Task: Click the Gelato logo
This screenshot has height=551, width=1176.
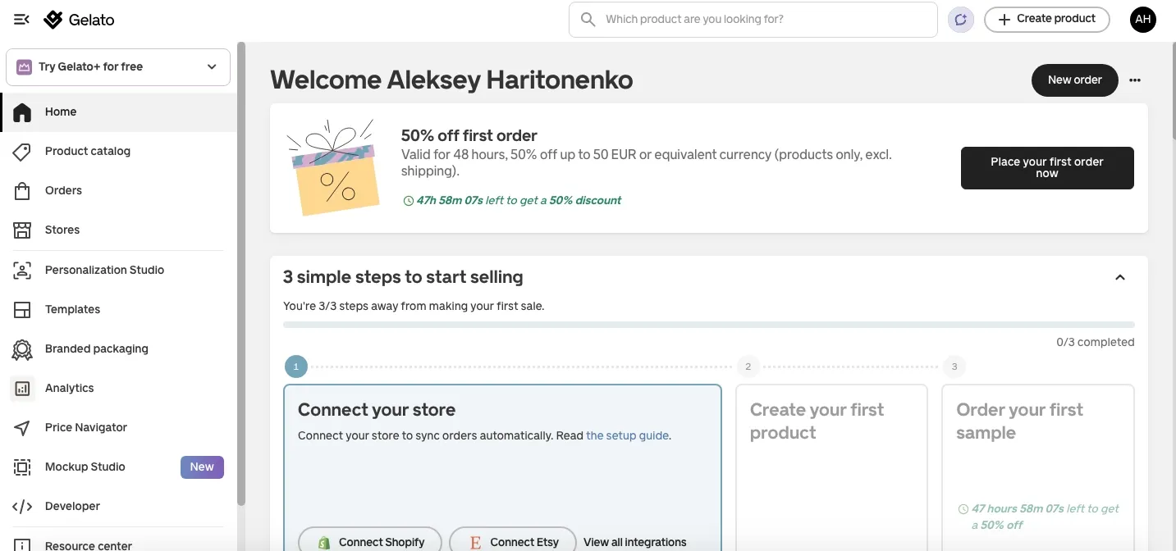Action: pyautogui.click(x=79, y=20)
